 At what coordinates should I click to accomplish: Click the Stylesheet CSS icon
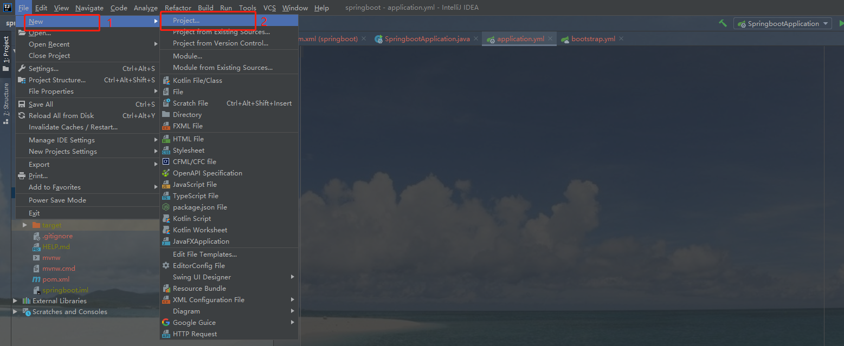click(x=166, y=151)
